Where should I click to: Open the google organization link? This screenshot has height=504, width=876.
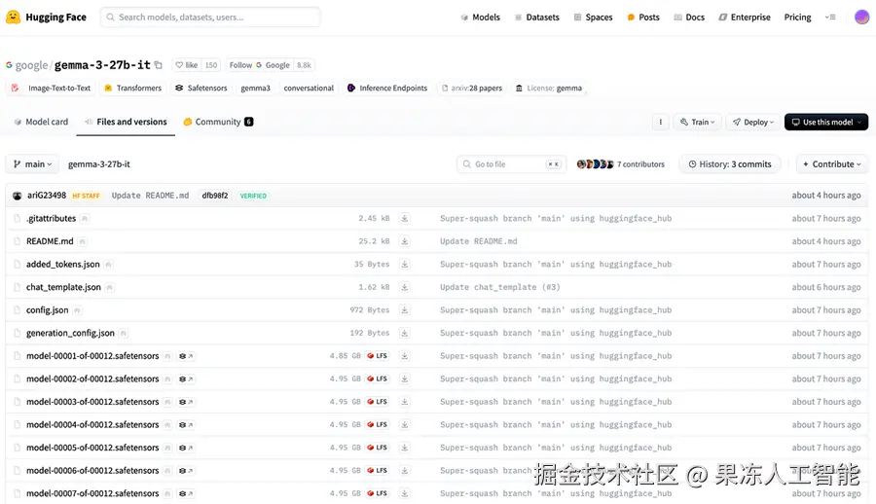[31, 65]
